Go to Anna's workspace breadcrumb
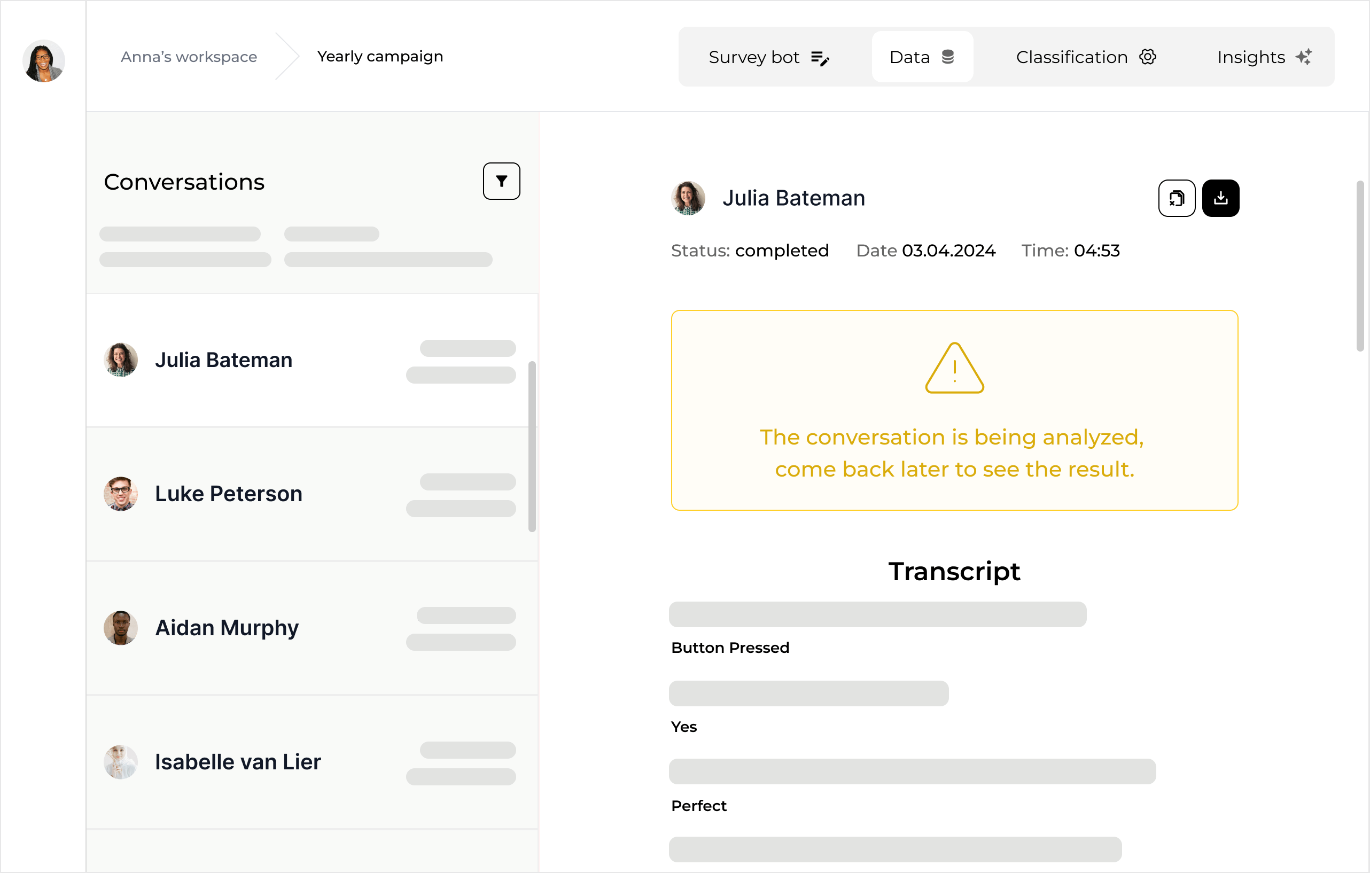The image size is (1370, 873). click(x=188, y=57)
